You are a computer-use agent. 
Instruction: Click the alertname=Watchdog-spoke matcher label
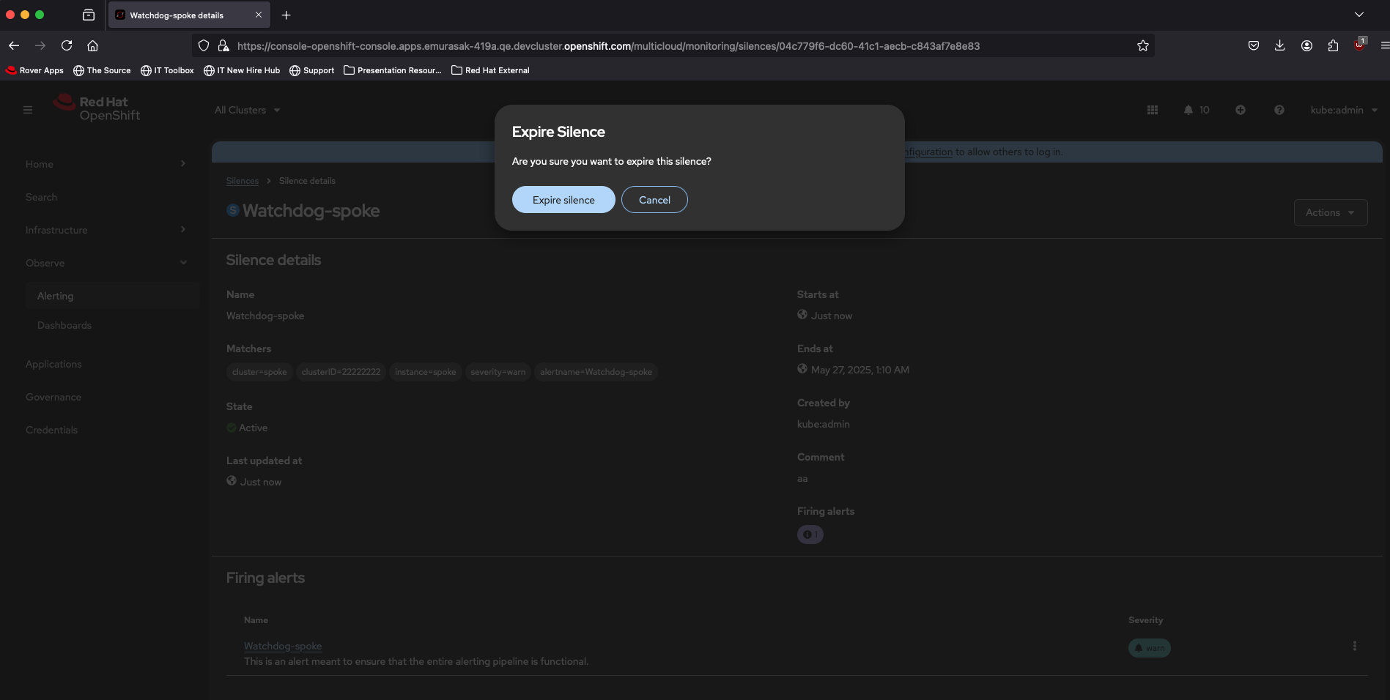pyautogui.click(x=596, y=372)
